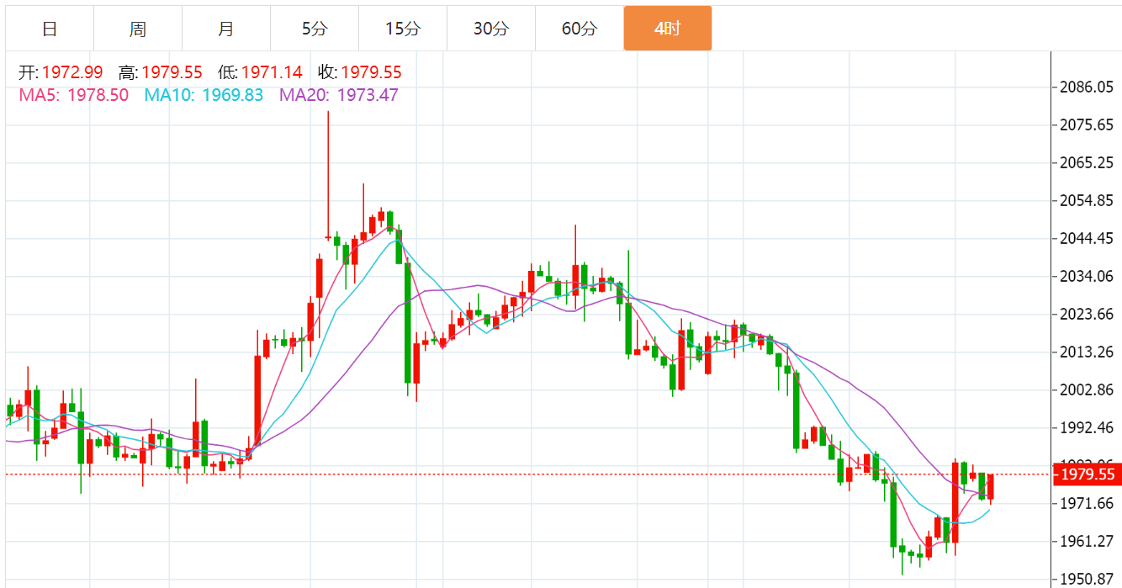
Task: Select the 月 monthly chart tab
Action: tap(226, 29)
